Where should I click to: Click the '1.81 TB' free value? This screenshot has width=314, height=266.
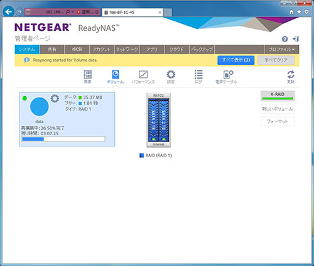90,103
